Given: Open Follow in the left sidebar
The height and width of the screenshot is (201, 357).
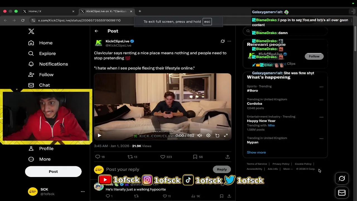Looking at the screenshot, I should point(41,75).
